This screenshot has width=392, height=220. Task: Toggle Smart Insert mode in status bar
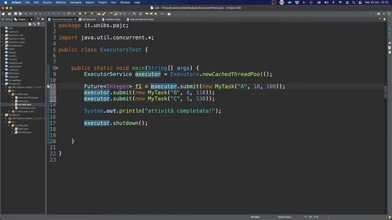click(284, 218)
